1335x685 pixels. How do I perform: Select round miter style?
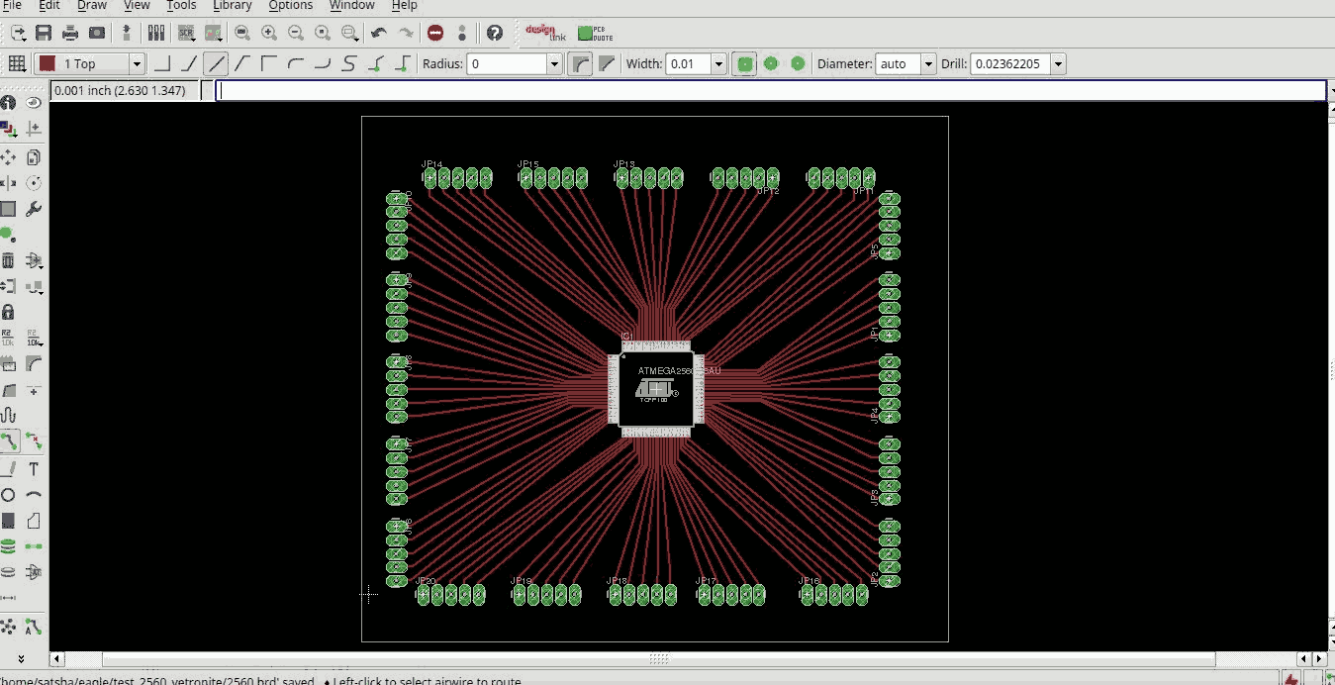581,64
